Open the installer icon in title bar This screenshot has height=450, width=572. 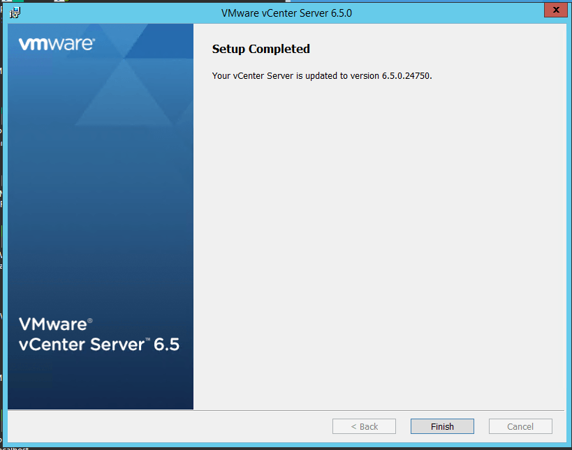pos(15,13)
